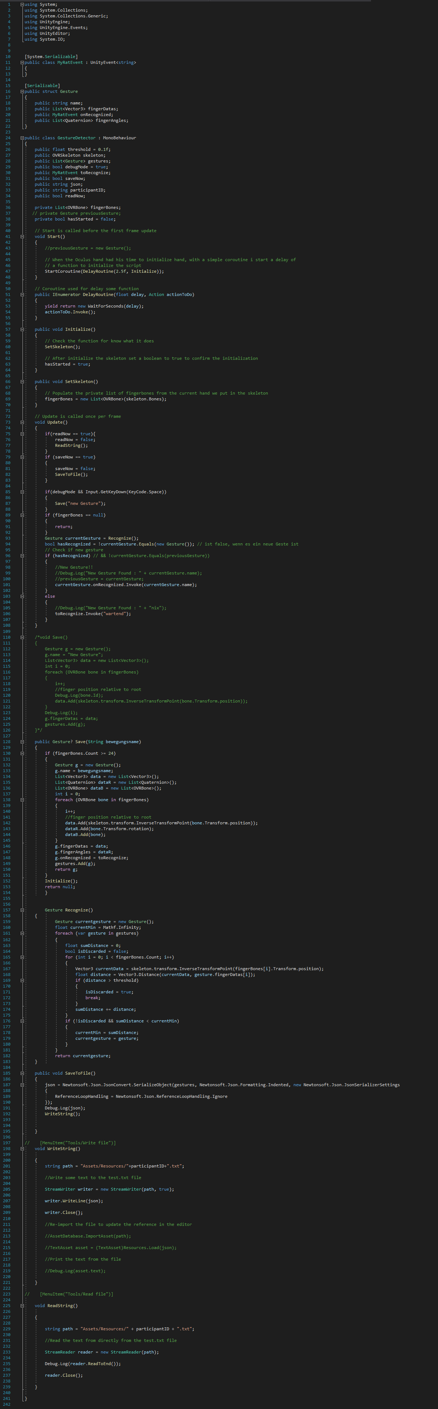Screen dimensions: 438x1409
Task: Collapse the Save(String bewegungsname) method
Action: pyautogui.click(x=22, y=742)
